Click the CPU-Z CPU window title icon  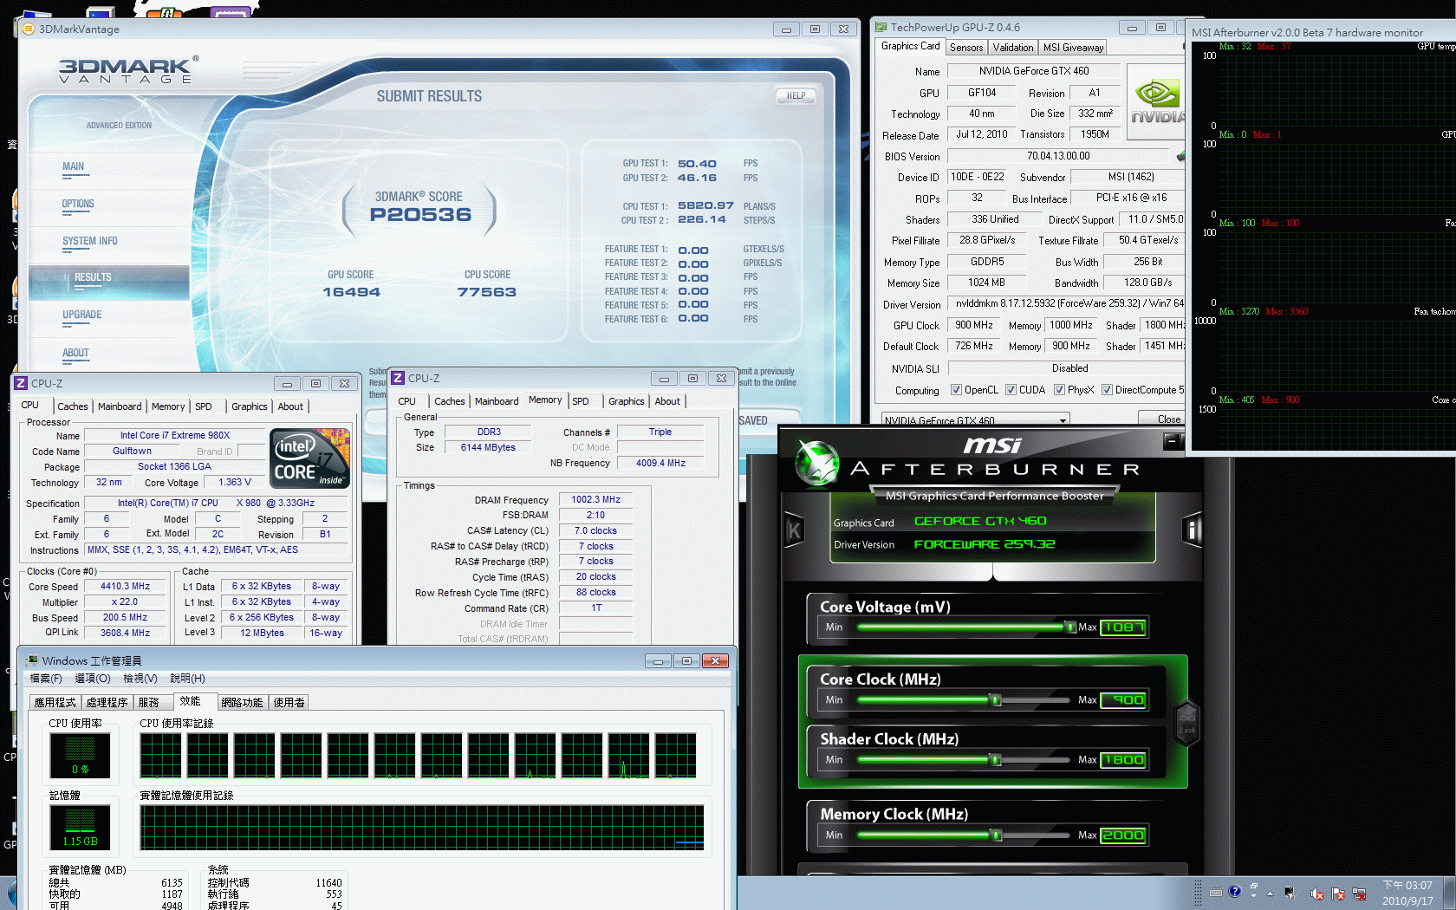pyautogui.click(x=21, y=383)
